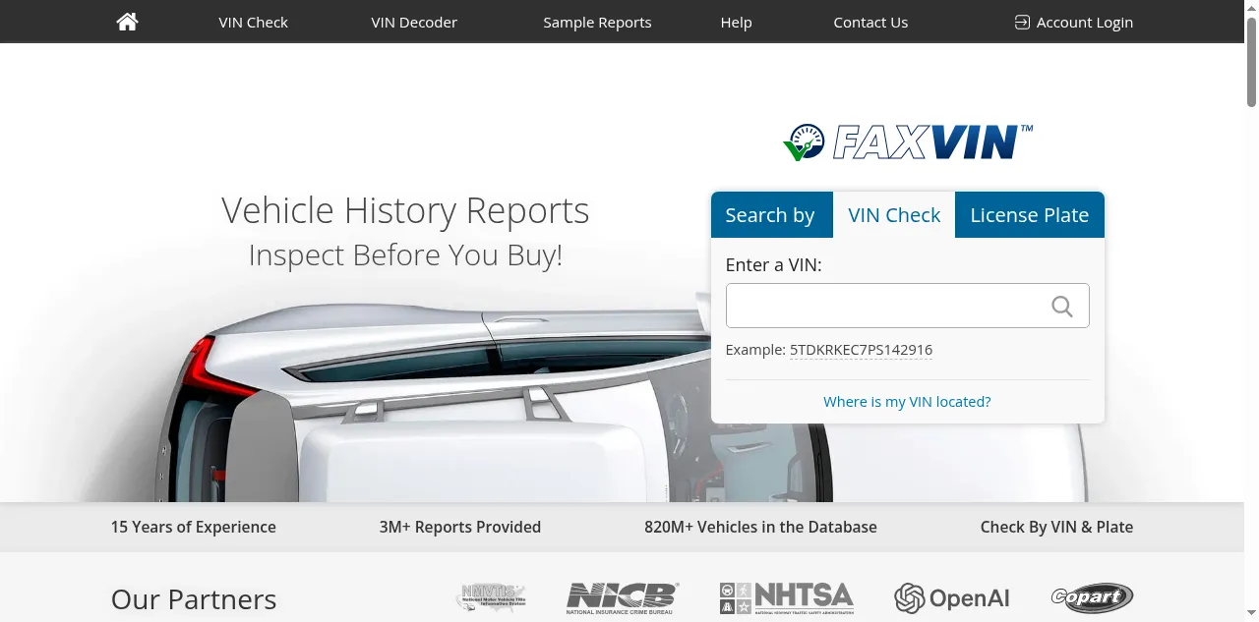The image size is (1259, 622).
Task: Click the Account Login icon
Action: click(x=1022, y=22)
